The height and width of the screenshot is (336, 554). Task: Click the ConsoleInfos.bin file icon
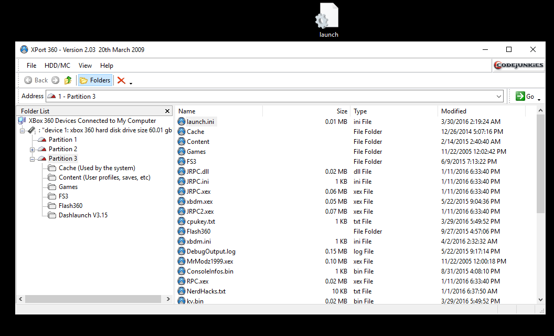point(181,271)
